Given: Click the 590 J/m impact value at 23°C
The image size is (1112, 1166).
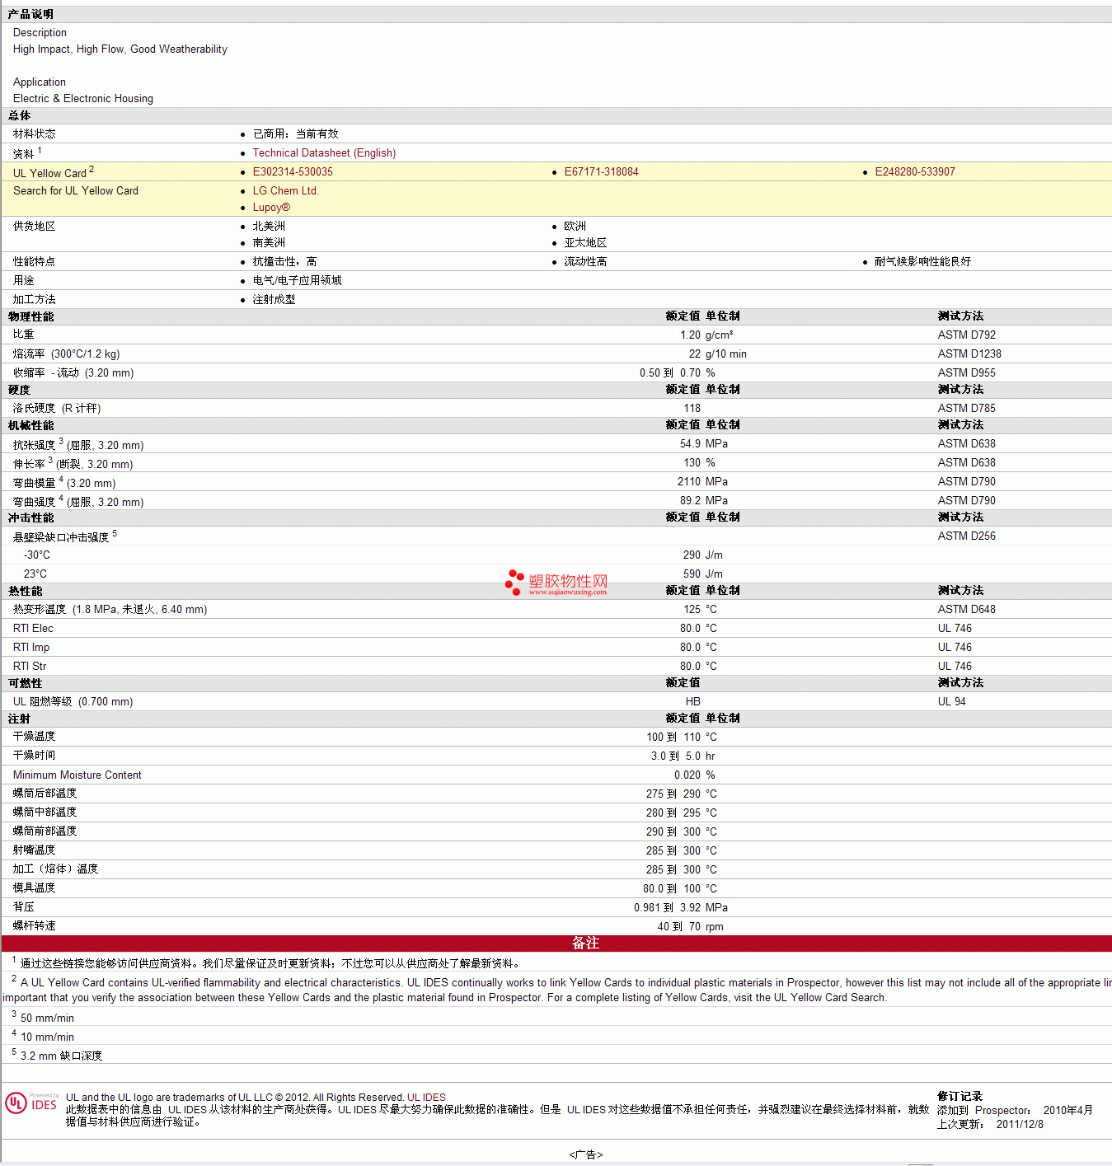Looking at the screenshot, I should click(x=702, y=574).
